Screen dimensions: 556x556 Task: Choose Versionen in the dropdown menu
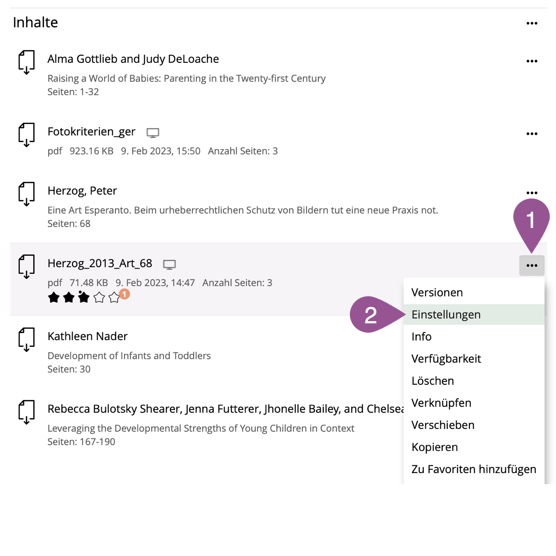tap(437, 293)
